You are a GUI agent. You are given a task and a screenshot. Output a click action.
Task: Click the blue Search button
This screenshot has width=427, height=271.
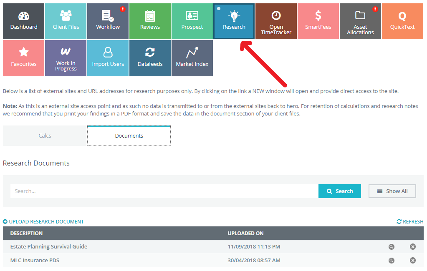click(x=339, y=191)
